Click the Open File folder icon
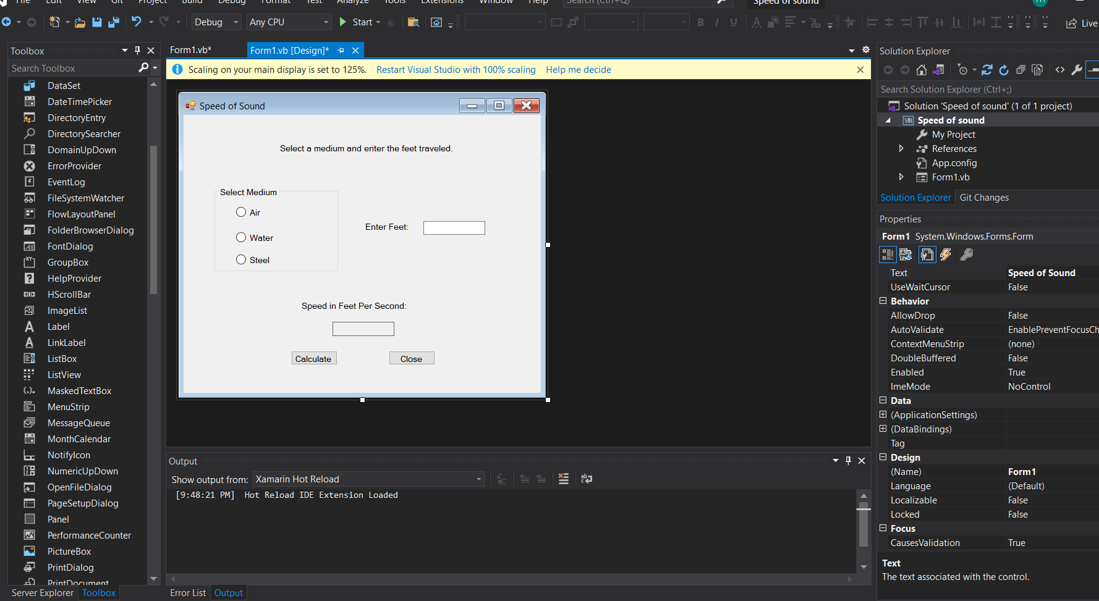 pyautogui.click(x=80, y=22)
